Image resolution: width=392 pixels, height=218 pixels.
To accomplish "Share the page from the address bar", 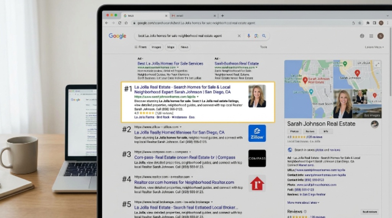I will tap(353, 23).
